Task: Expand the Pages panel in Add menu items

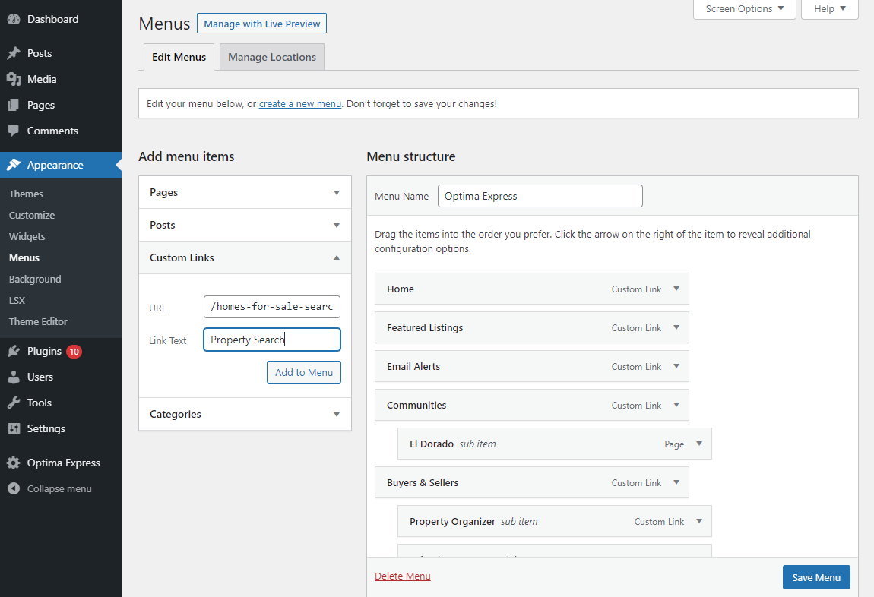Action: 337,193
